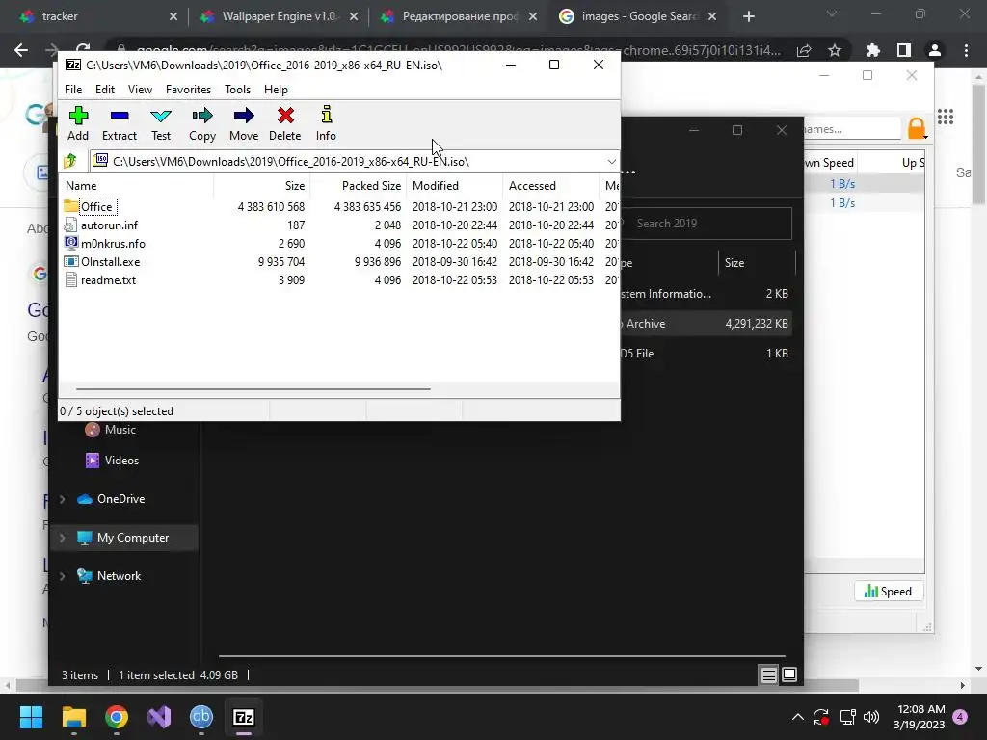Switch to the Wallpaper Engine tab
This screenshot has height=740, width=987.
[279, 16]
